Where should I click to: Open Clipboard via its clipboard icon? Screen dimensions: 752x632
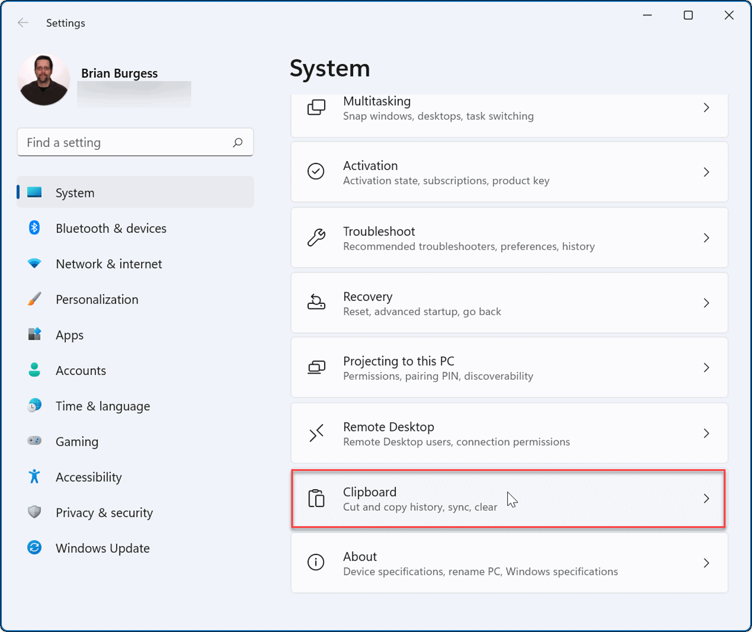(x=317, y=499)
